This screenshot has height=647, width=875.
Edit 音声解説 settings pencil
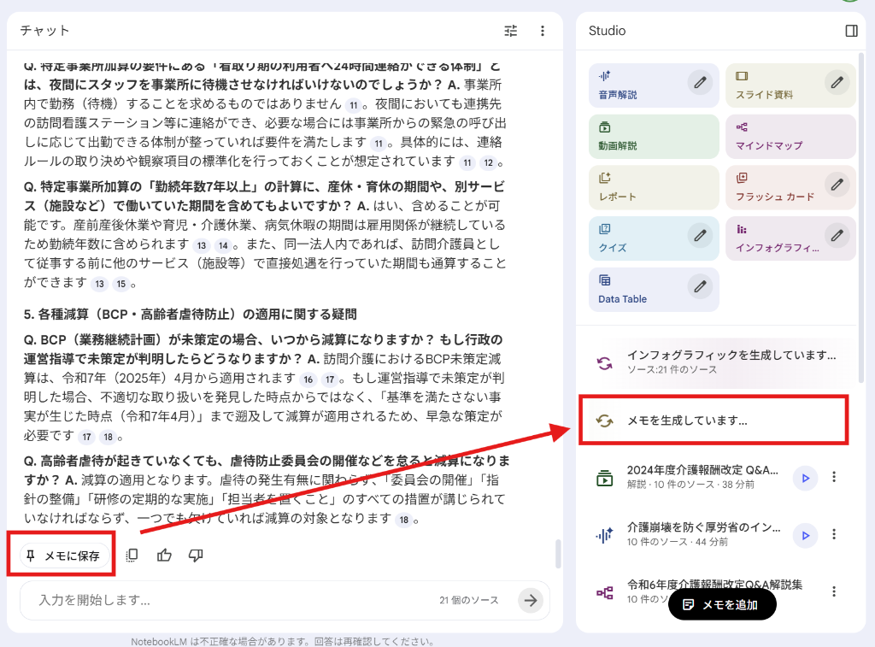tap(701, 83)
